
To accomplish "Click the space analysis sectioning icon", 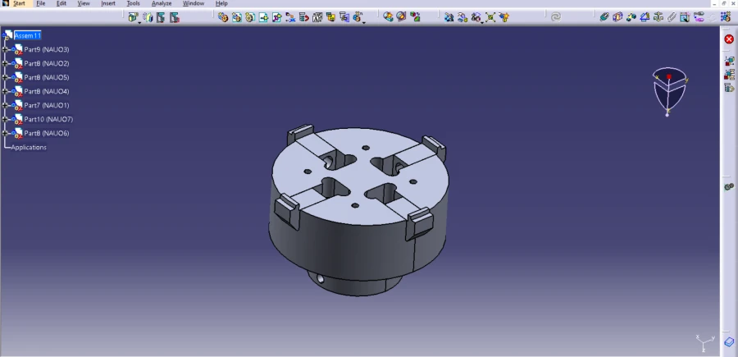I will (x=402, y=17).
